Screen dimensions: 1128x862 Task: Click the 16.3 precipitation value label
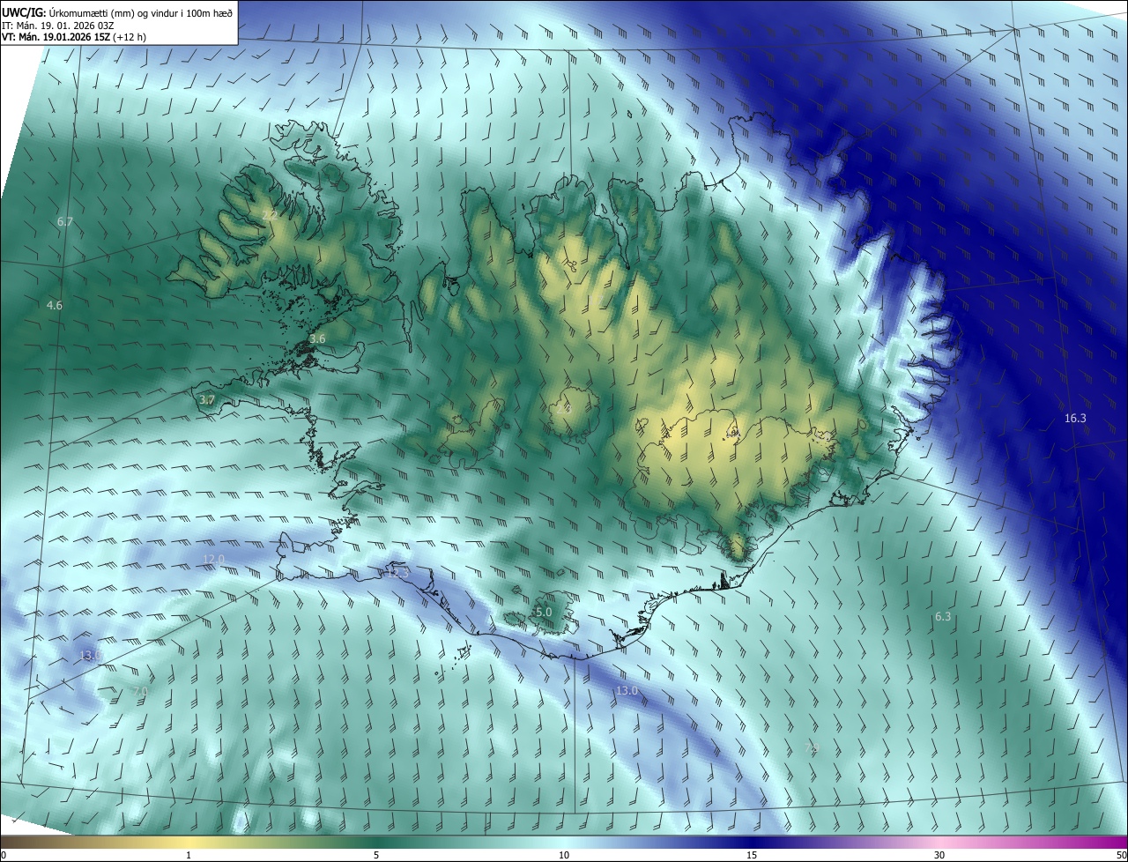click(1075, 418)
